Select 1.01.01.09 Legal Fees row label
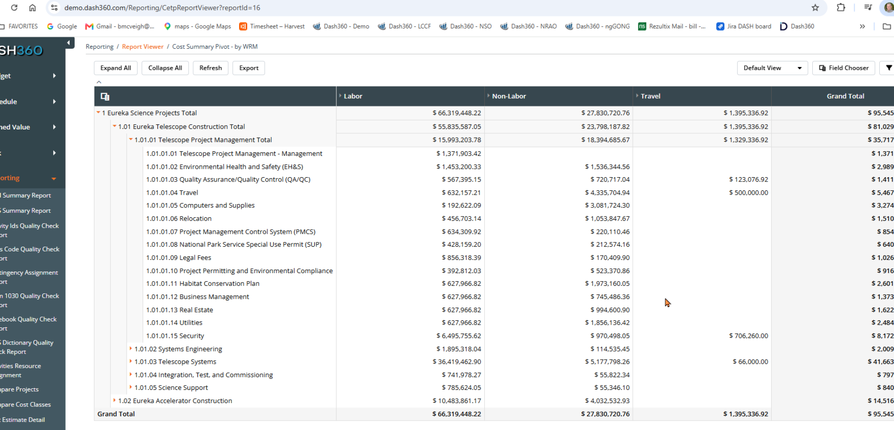 [179, 258]
